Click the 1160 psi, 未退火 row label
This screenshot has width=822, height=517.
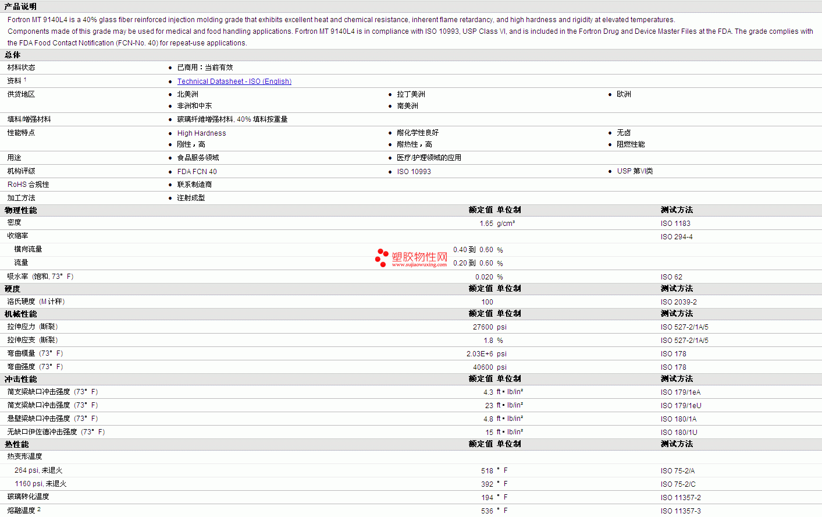(x=40, y=484)
